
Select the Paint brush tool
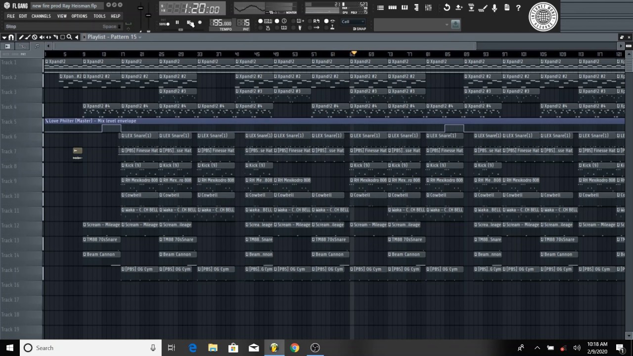pos(28,37)
